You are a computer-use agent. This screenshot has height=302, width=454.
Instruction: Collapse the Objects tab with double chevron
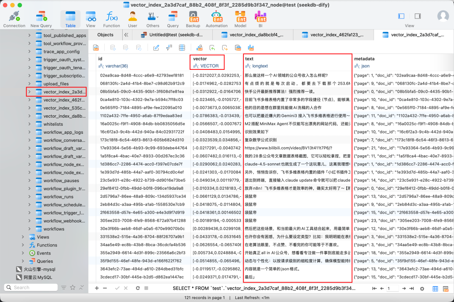(126, 35)
